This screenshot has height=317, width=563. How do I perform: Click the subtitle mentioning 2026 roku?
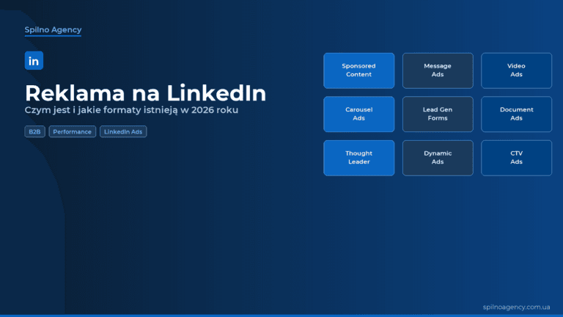click(x=131, y=110)
